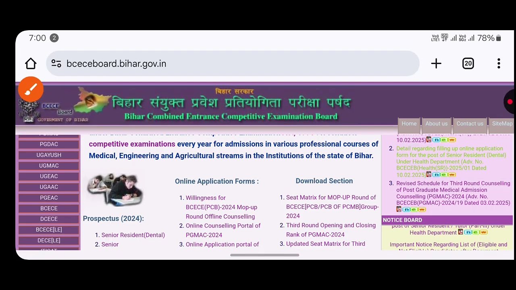Select DECE[LE] in sidebar menu

pos(49,240)
